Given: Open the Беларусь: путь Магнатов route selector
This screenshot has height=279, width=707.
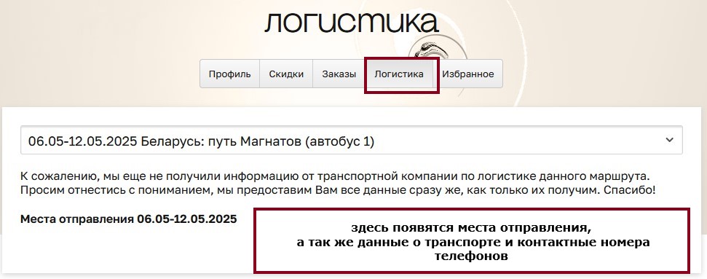Looking at the screenshot, I should pos(351,141).
